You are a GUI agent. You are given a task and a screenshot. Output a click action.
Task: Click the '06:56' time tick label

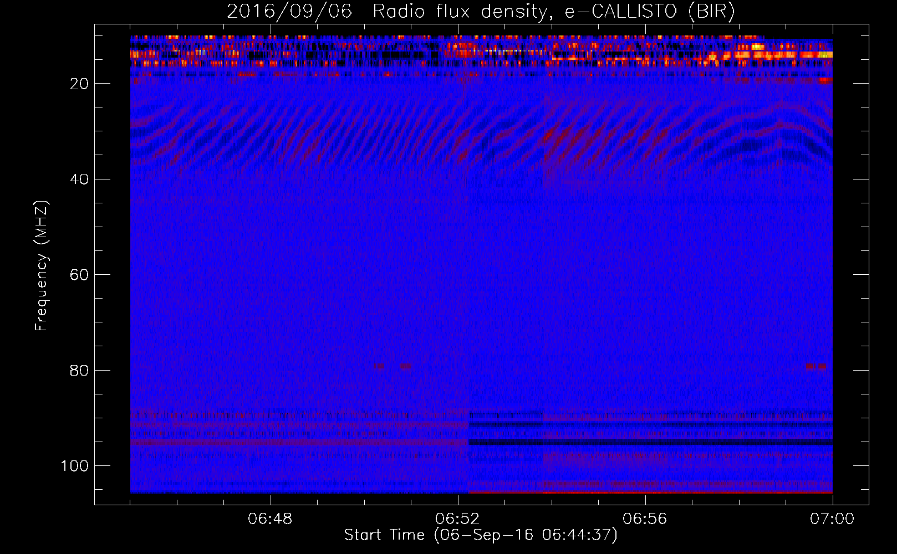coord(645,519)
